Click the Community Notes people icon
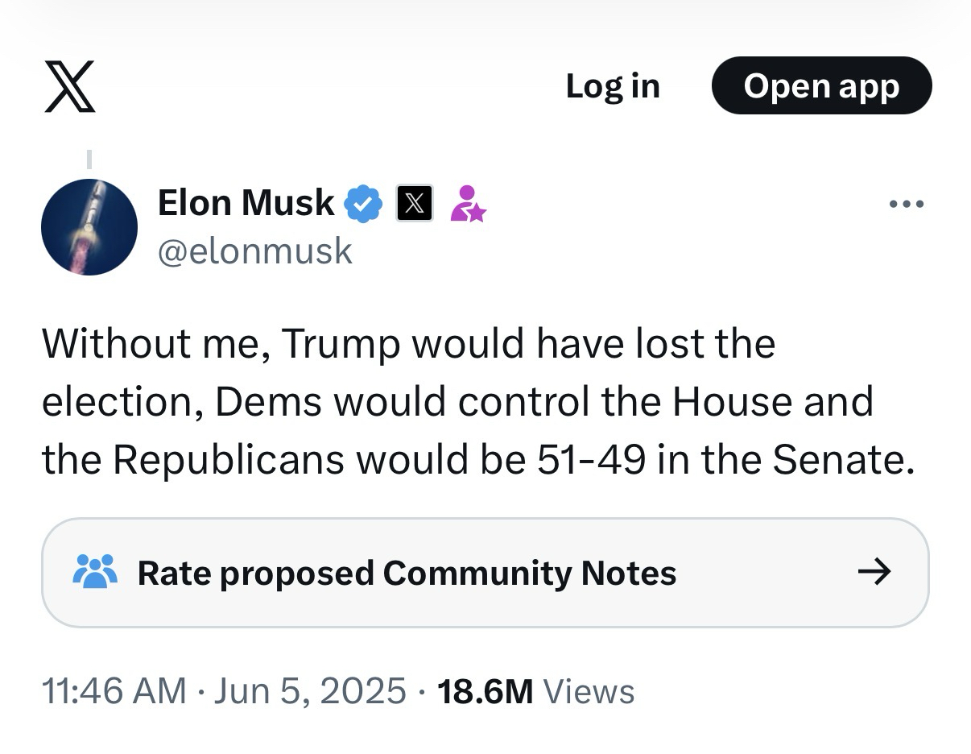The height and width of the screenshot is (754, 971). [95, 573]
